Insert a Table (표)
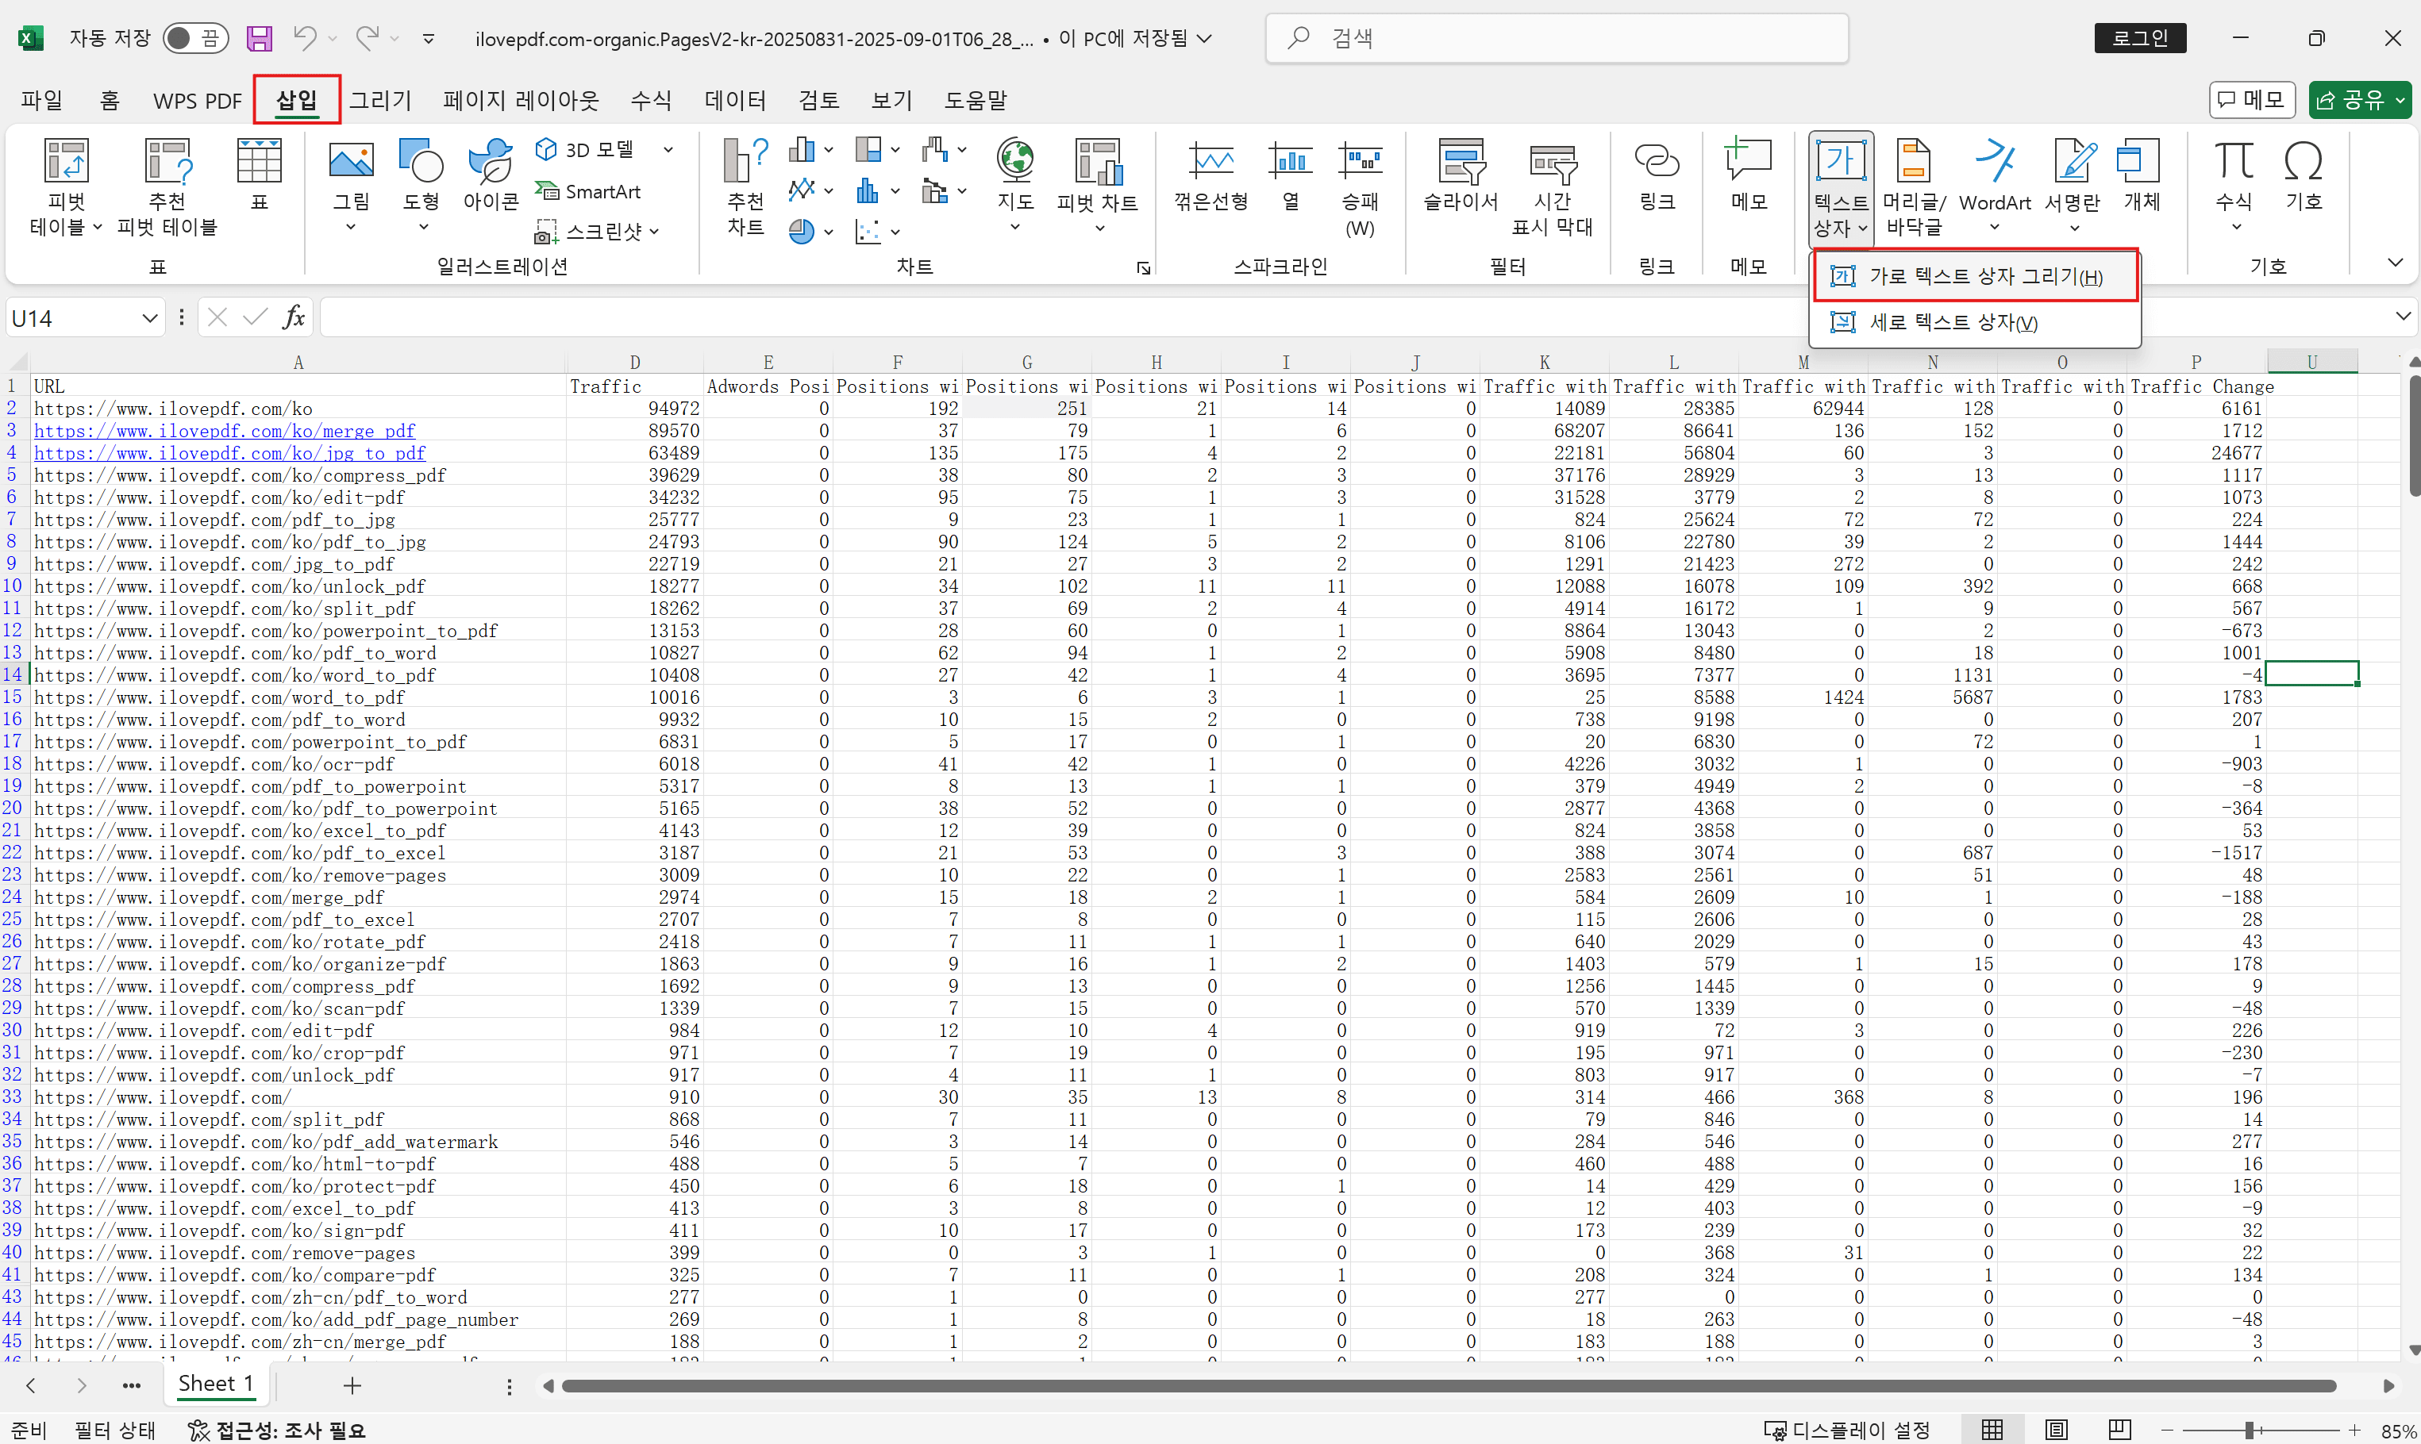 pyautogui.click(x=259, y=175)
